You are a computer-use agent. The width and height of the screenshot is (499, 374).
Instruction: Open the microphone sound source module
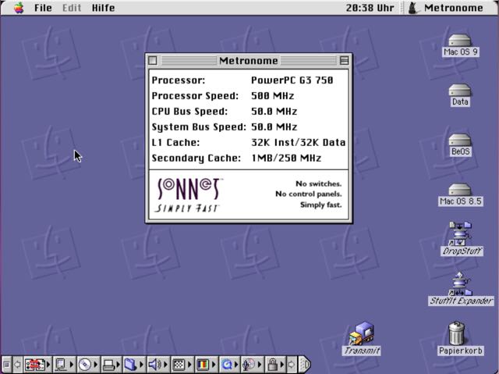pyautogui.click(x=252, y=364)
